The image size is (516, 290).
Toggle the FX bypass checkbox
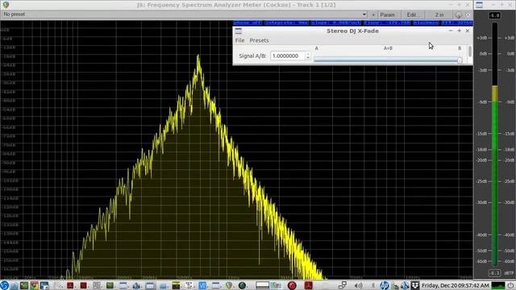point(468,15)
